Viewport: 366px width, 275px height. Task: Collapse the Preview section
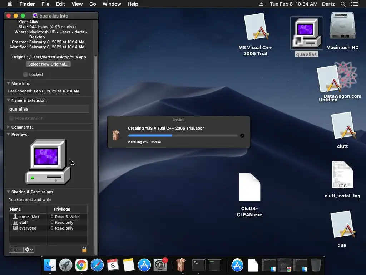coord(8,134)
